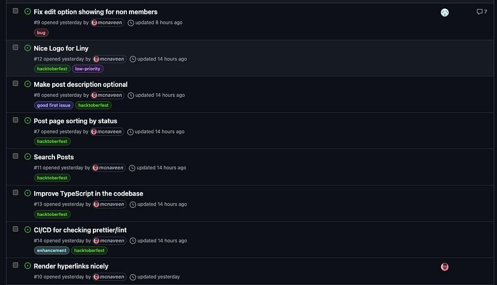Select checkbox for Render hyperlinks nicely issue
This screenshot has height=285, width=497.
pos(15,265)
